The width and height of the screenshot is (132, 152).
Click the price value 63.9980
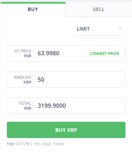pyautogui.click(x=48, y=53)
